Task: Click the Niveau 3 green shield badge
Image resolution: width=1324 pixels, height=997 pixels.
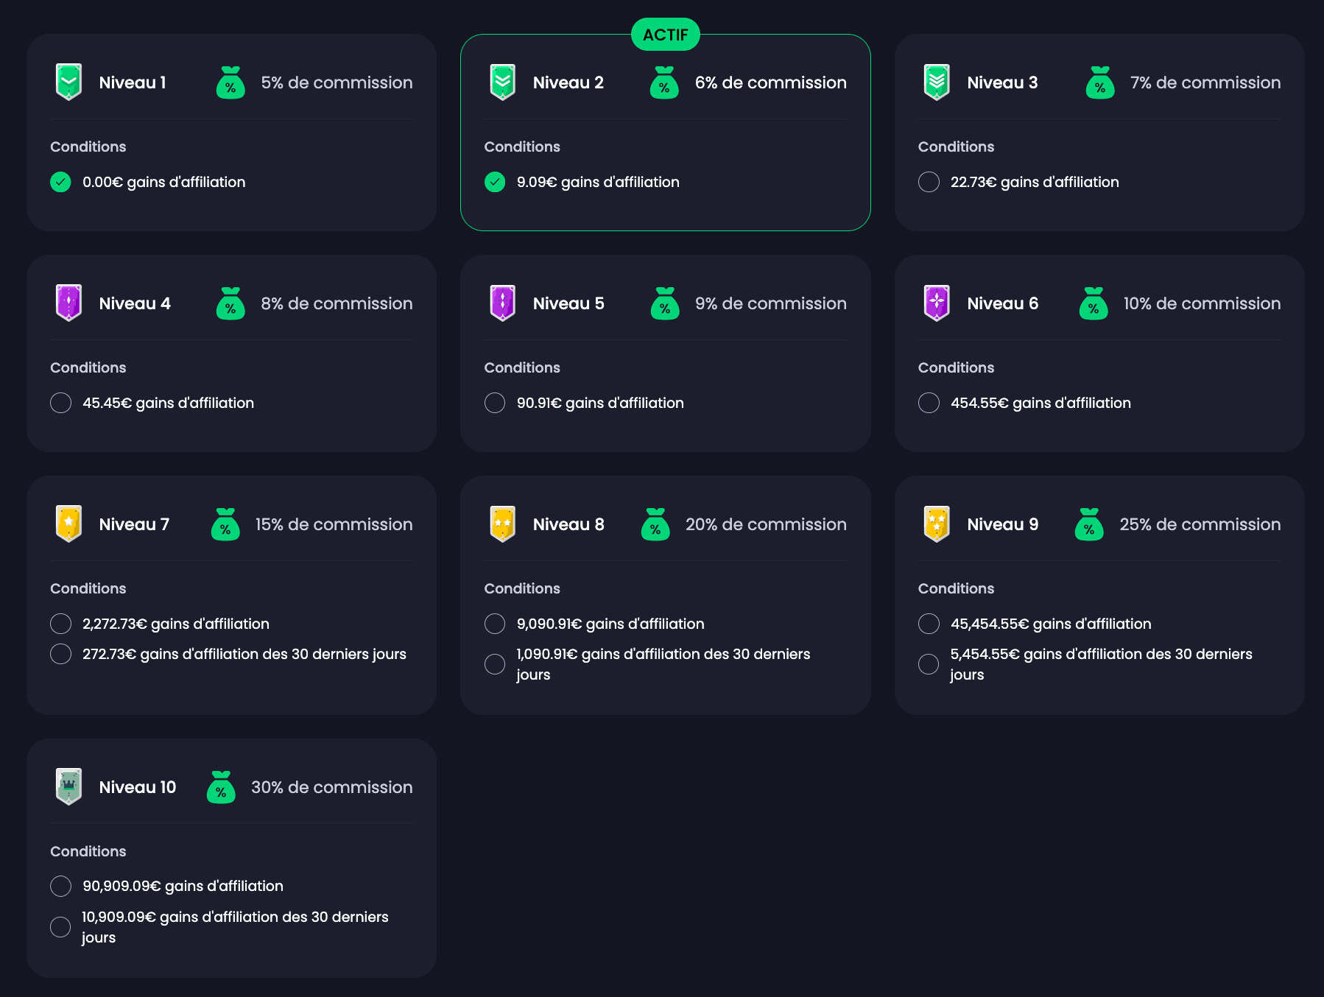Action: tap(937, 82)
